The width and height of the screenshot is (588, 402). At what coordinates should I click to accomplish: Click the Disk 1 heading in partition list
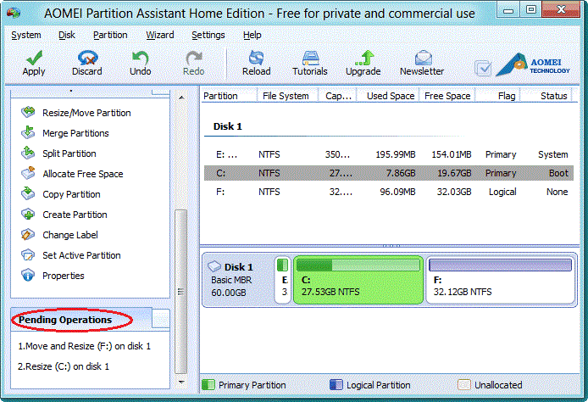228,126
